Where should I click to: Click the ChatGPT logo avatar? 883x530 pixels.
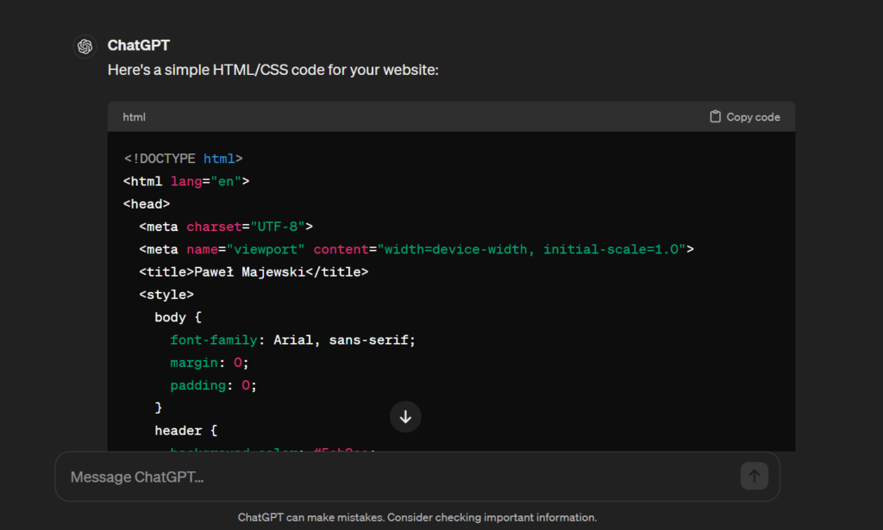[x=85, y=47]
